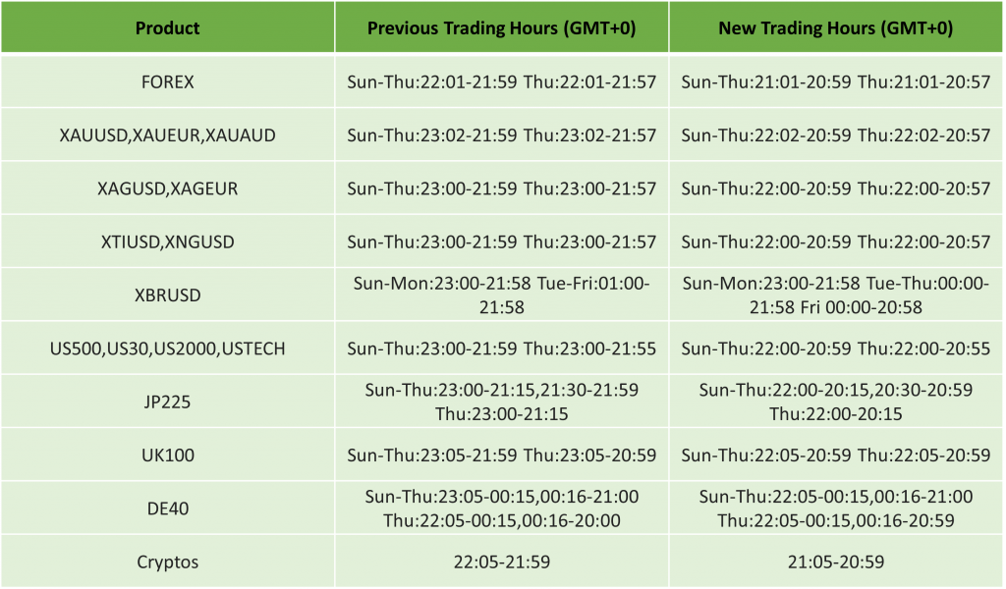Click JP225 previous trading hours cell
The image size is (1006, 589).
point(501,402)
